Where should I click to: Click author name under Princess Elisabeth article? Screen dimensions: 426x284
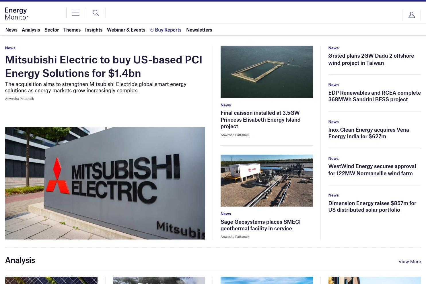click(x=235, y=135)
